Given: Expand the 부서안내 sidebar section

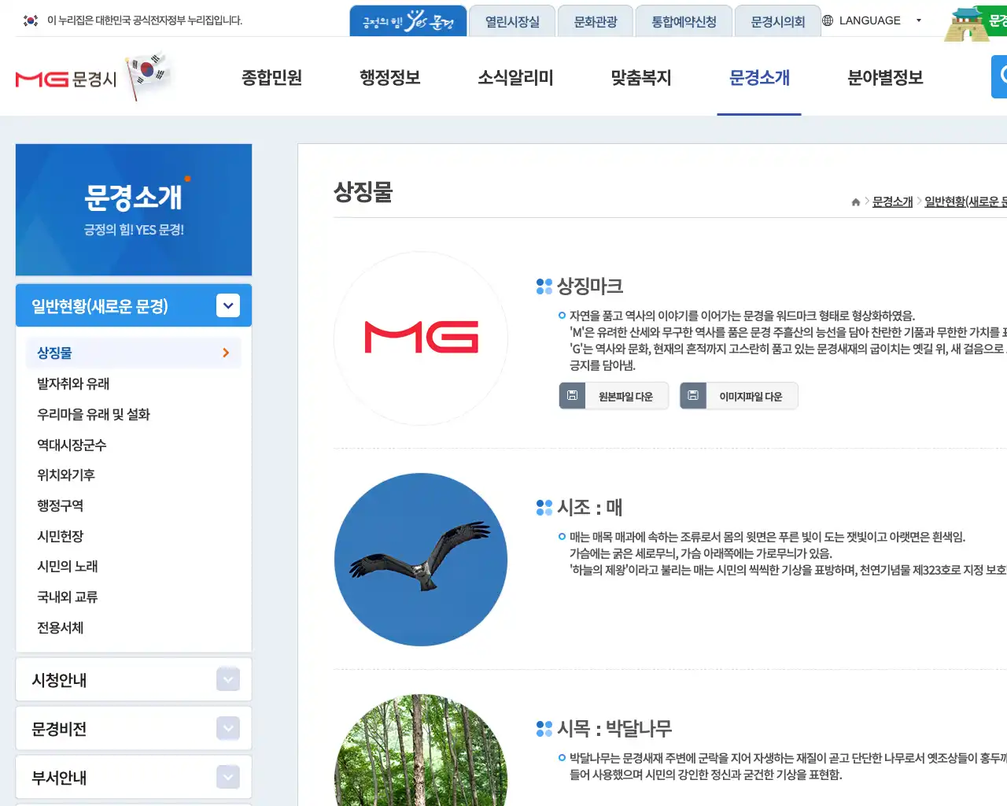Looking at the screenshot, I should tap(228, 777).
